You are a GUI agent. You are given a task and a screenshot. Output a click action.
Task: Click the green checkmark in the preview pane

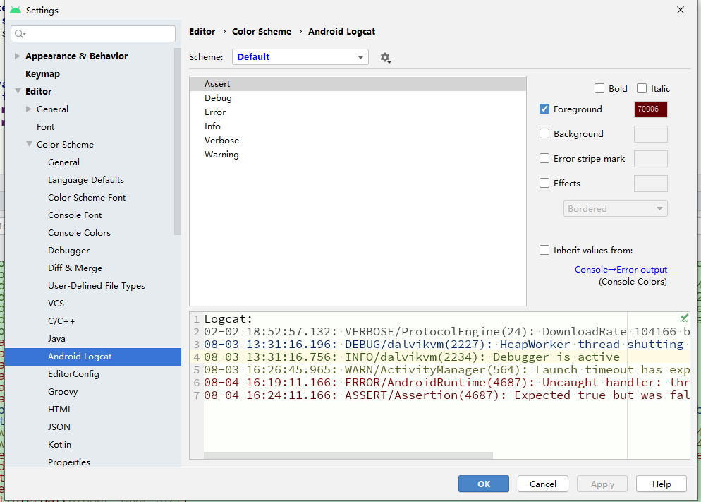point(683,318)
